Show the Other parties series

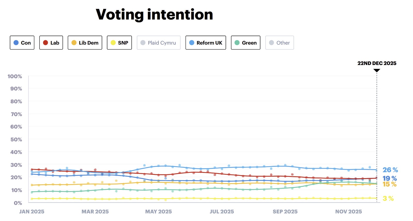point(280,43)
